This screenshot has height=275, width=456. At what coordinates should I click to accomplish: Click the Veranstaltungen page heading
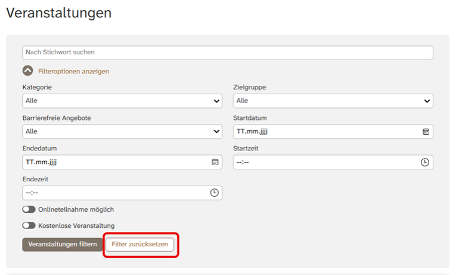58,13
